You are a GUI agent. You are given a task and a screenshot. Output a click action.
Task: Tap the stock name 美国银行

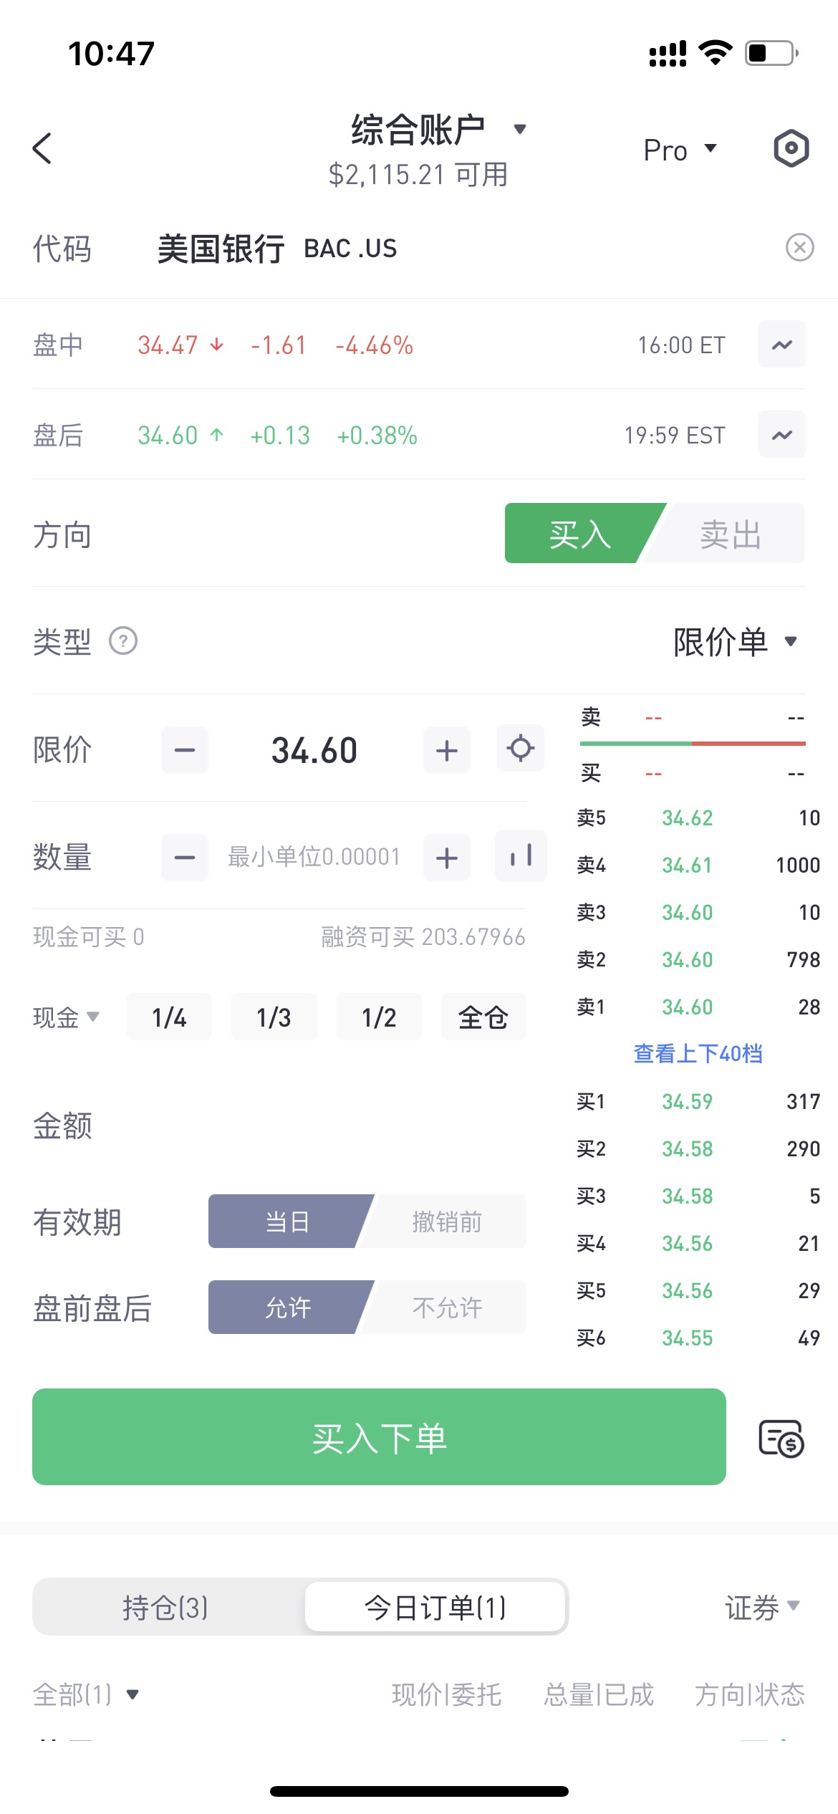221,249
